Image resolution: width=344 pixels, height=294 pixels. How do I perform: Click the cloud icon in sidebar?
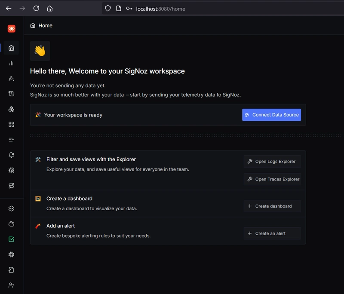pyautogui.click(x=12, y=224)
